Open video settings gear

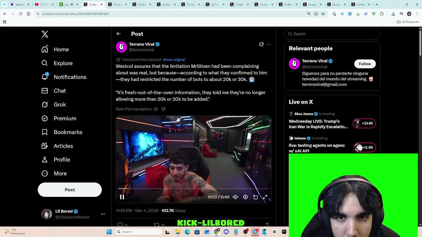245,197
